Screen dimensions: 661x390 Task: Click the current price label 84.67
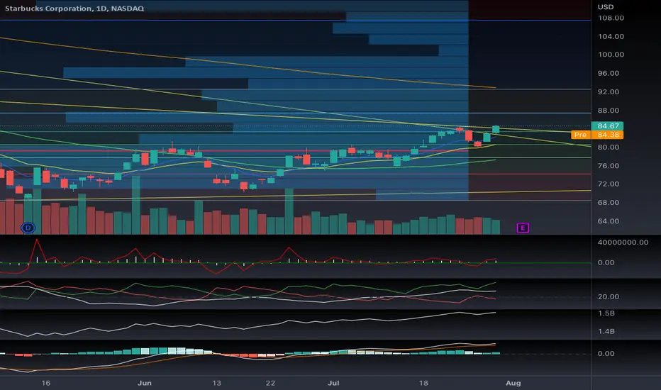tap(608, 126)
